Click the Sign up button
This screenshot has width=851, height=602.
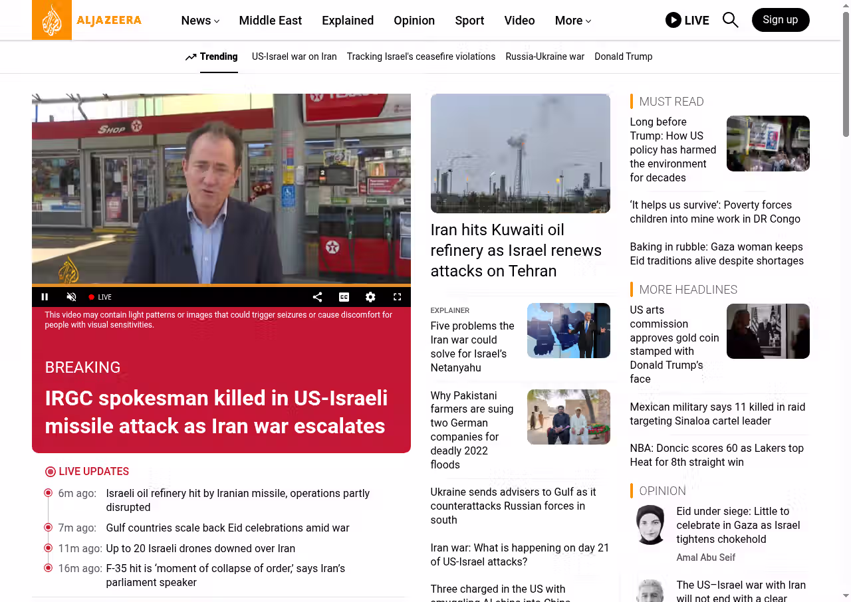780,20
